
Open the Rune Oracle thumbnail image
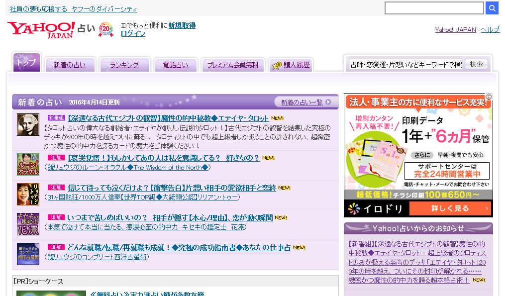point(28,164)
